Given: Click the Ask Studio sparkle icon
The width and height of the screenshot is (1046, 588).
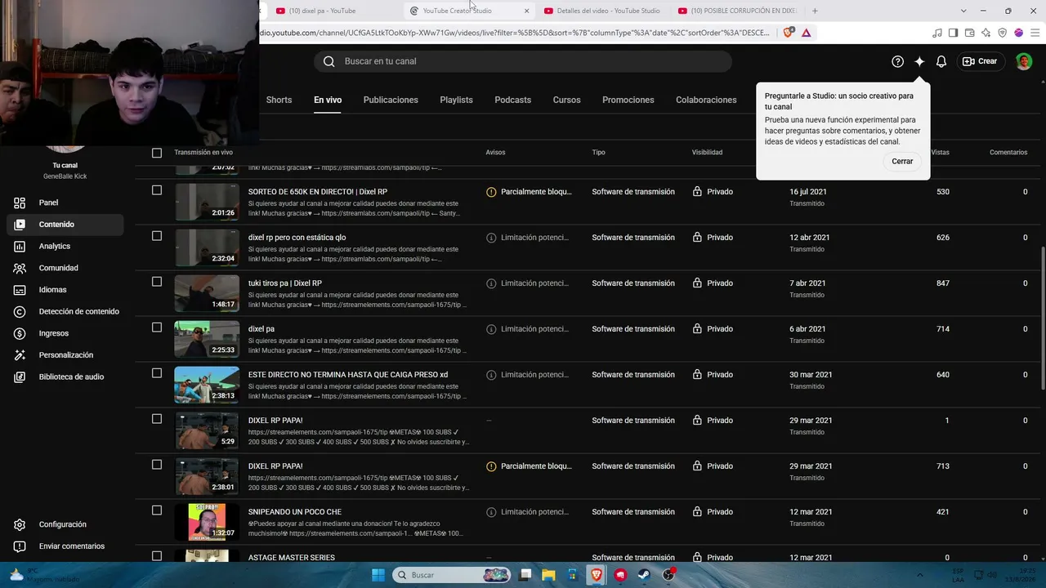Looking at the screenshot, I should [919, 61].
